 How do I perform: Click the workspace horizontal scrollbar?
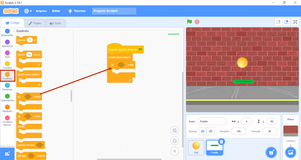(x=129, y=159)
